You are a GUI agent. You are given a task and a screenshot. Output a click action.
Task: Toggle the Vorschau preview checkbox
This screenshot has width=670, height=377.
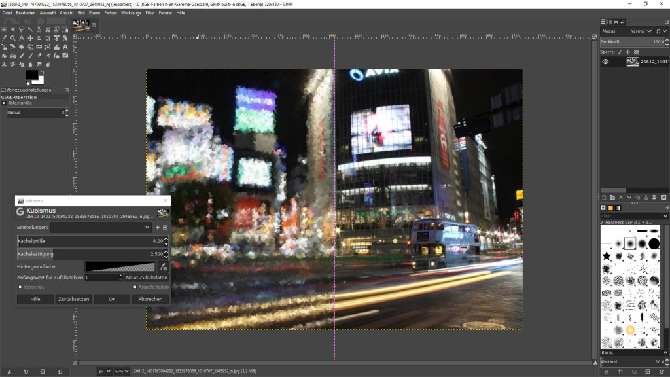[20, 287]
